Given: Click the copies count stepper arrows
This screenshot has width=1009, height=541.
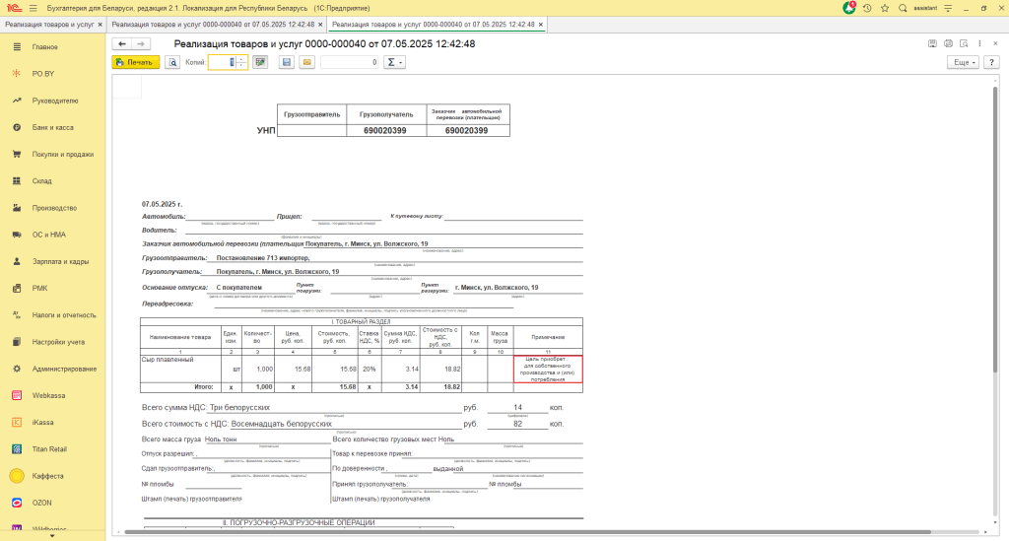Looking at the screenshot, I should point(241,62).
